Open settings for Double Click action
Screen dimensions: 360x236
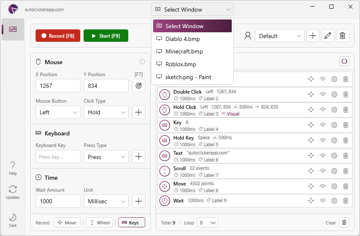tap(334, 94)
